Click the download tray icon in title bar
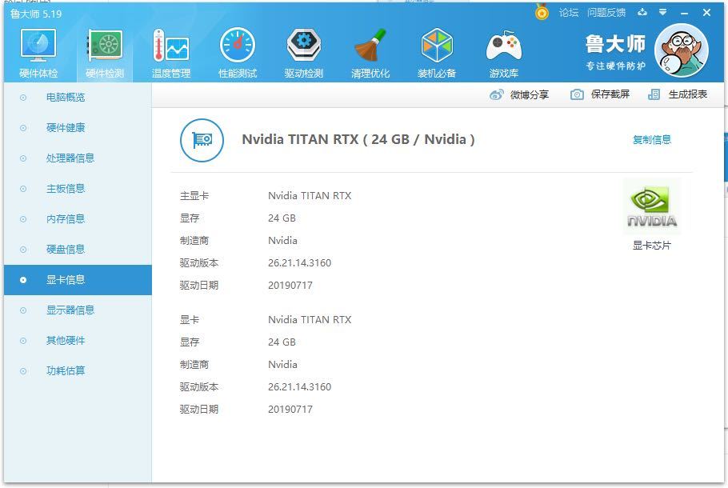 [642, 12]
